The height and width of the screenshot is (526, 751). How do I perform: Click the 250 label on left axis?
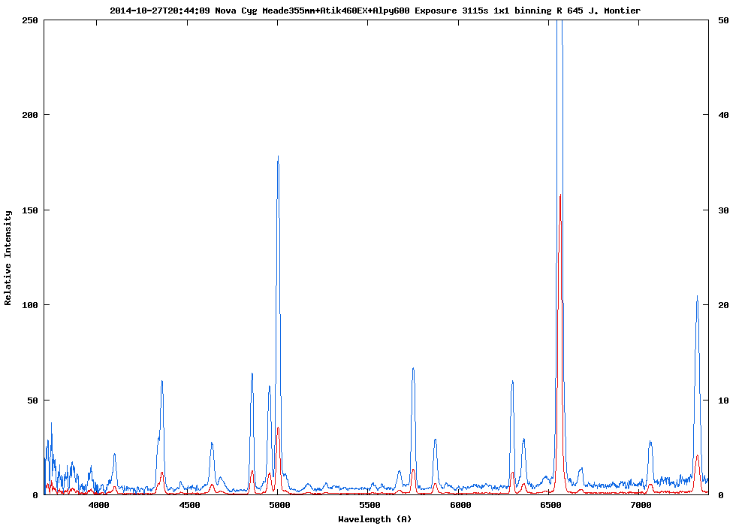coord(30,20)
